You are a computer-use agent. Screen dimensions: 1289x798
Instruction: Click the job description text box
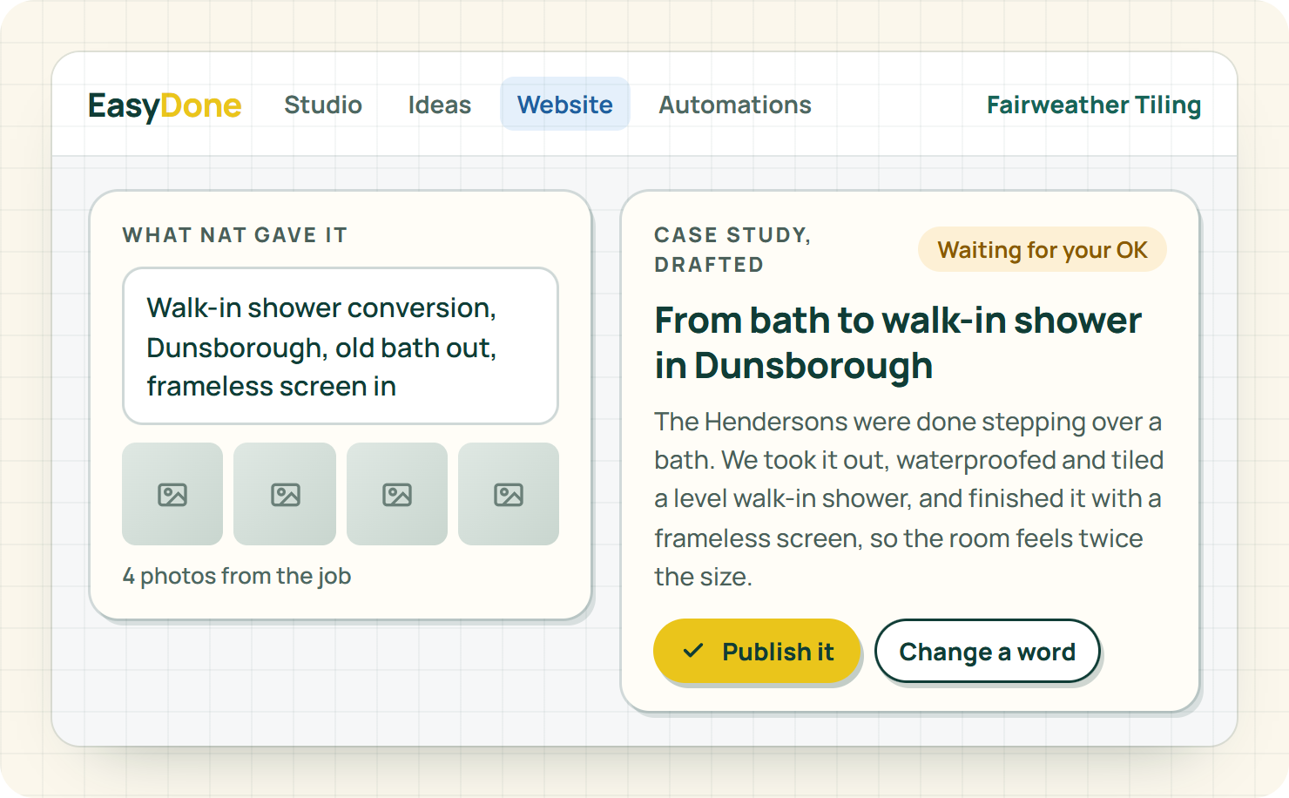click(341, 346)
